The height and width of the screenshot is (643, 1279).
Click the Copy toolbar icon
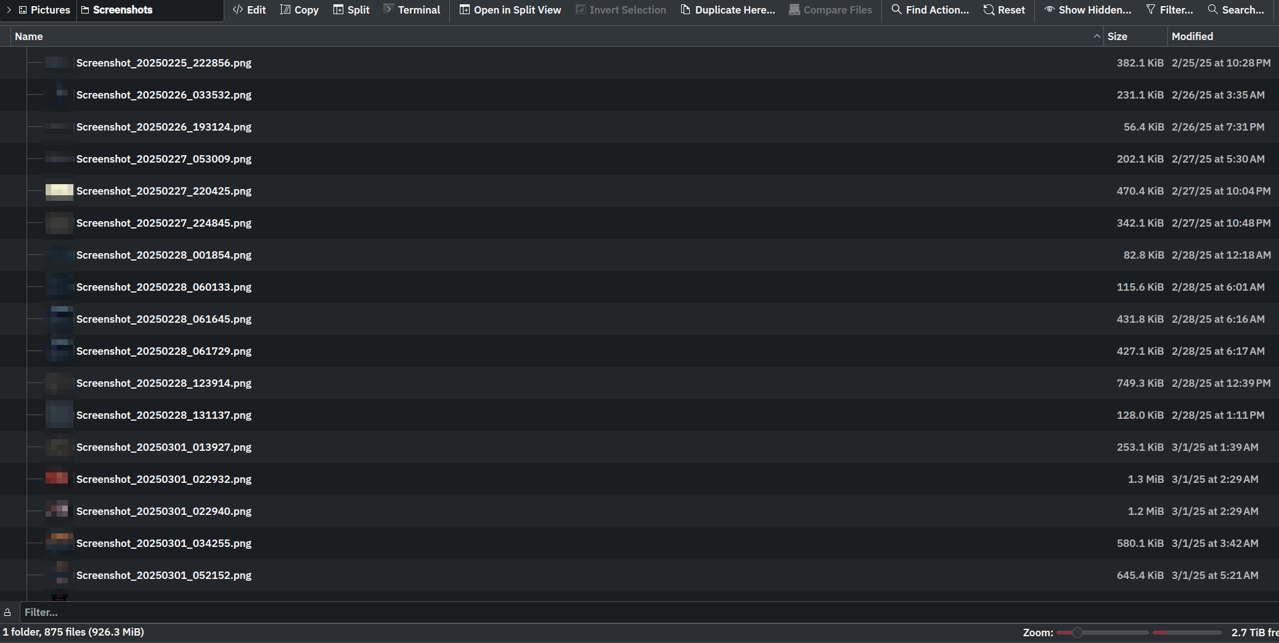click(299, 9)
